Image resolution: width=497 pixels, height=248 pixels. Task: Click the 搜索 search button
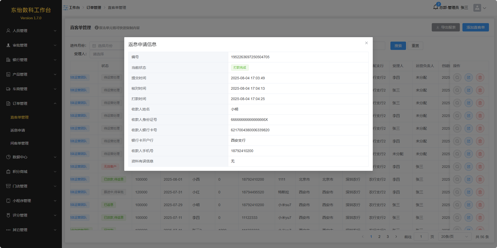pyautogui.click(x=398, y=46)
